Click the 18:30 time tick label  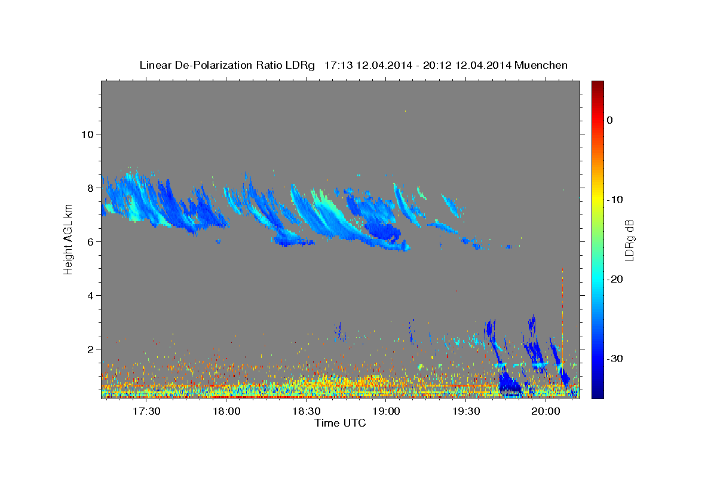click(306, 411)
